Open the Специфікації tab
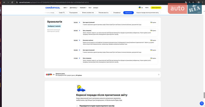Image resolution: width=205 pixels, height=107 pixels. pos(117,13)
